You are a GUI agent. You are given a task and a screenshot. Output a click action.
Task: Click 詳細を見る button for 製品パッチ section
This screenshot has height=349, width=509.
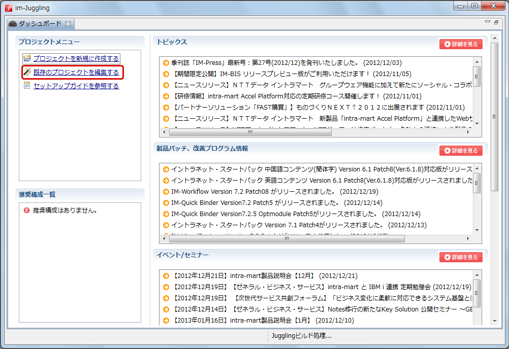click(x=461, y=151)
